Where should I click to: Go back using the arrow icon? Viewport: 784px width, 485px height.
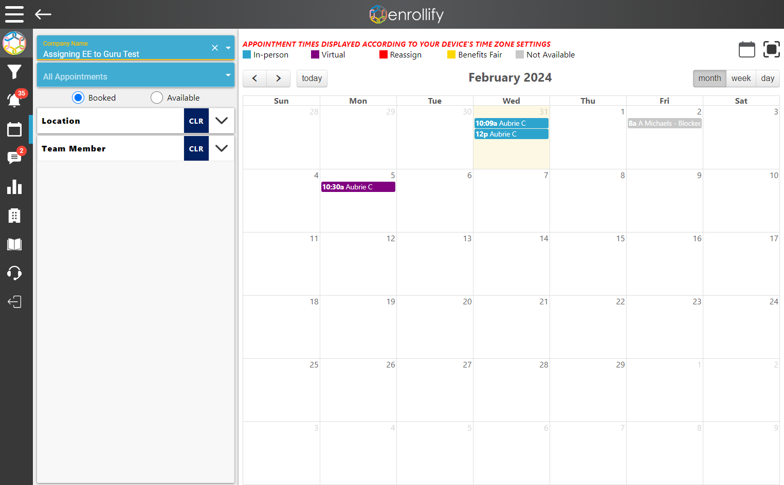click(x=43, y=14)
